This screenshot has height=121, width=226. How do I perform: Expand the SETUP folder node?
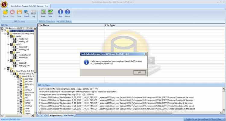click(18, 103)
